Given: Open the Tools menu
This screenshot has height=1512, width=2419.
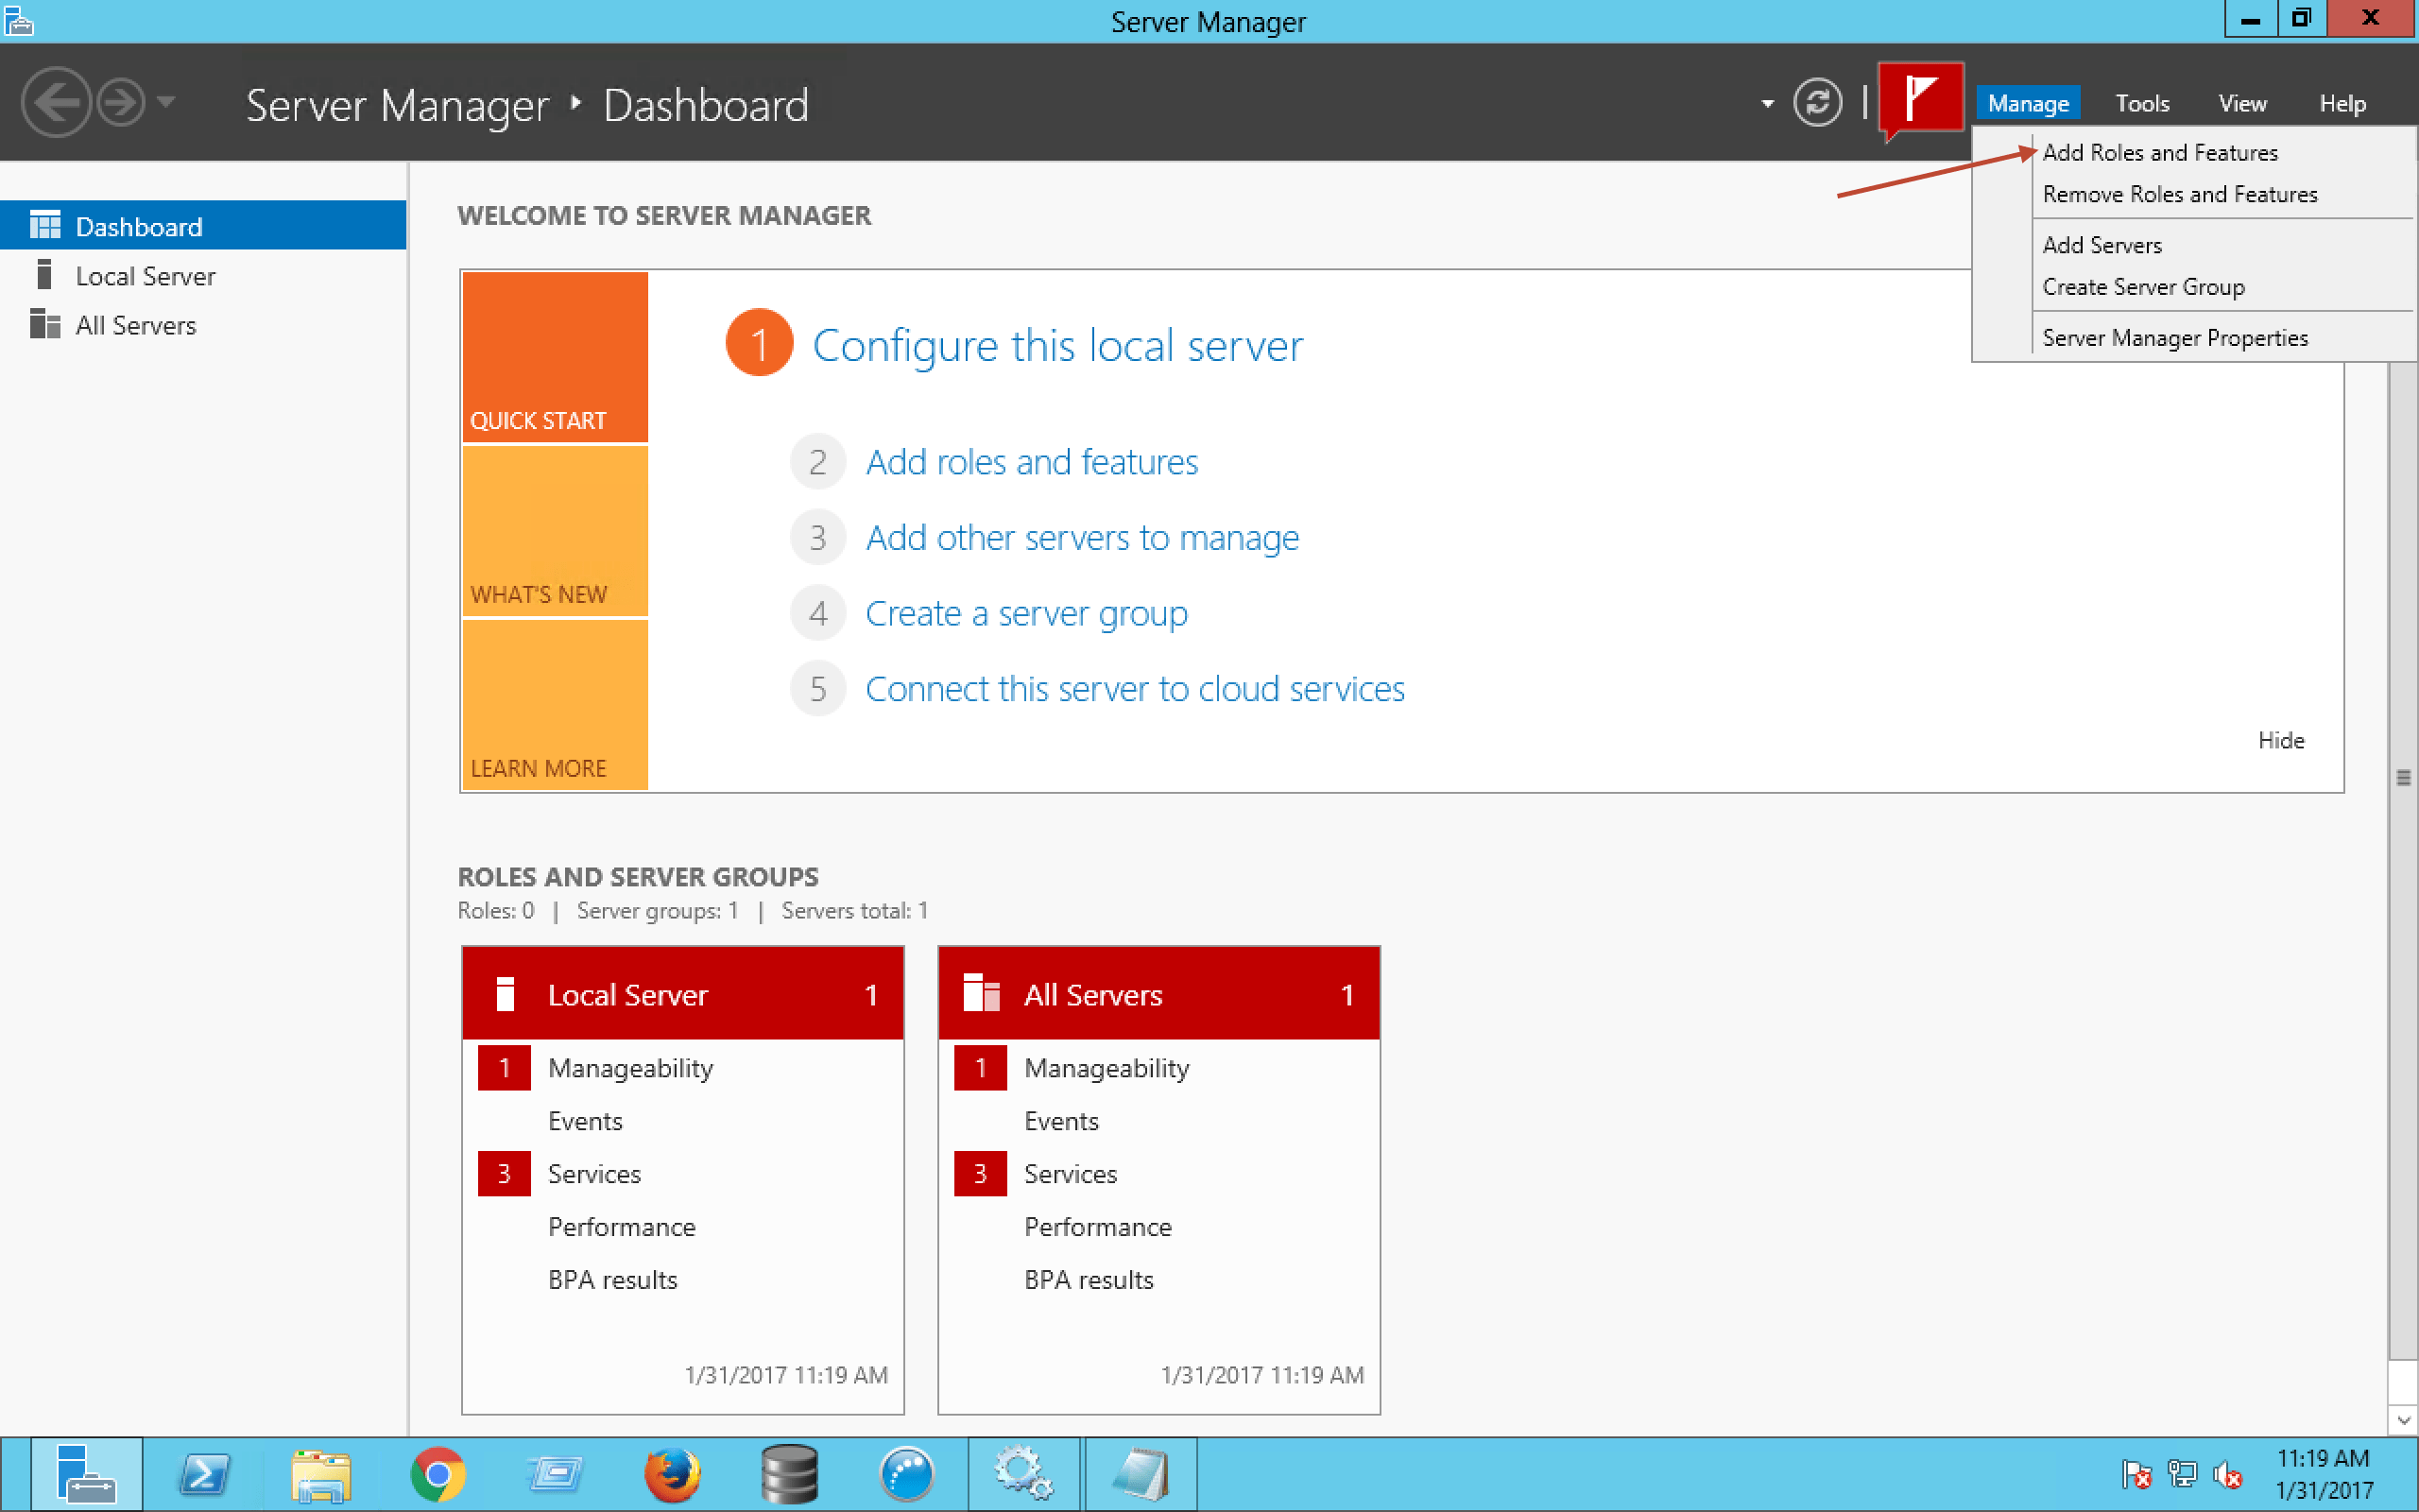Looking at the screenshot, I should (x=2141, y=103).
